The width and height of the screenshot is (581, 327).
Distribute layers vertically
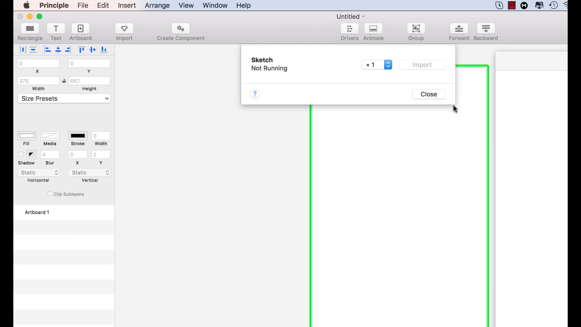pos(33,50)
